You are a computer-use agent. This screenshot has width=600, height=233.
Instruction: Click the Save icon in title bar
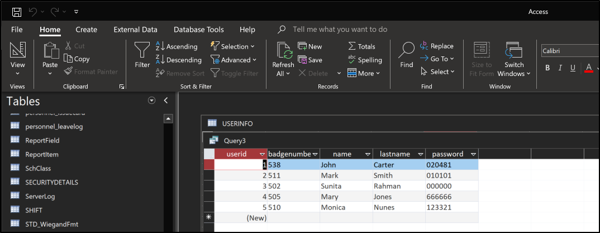(17, 12)
